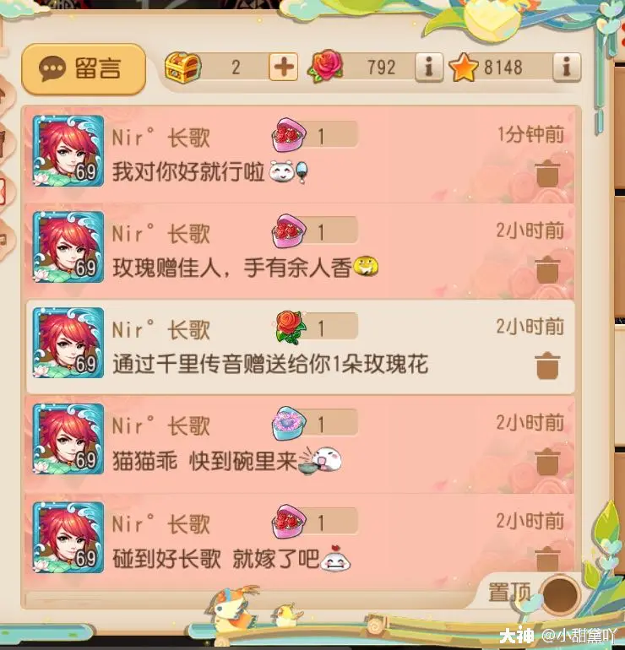Select the 通过千里传音赠送给你1朵玫瑰花 message row
The image size is (625, 650).
pyautogui.click(x=301, y=347)
